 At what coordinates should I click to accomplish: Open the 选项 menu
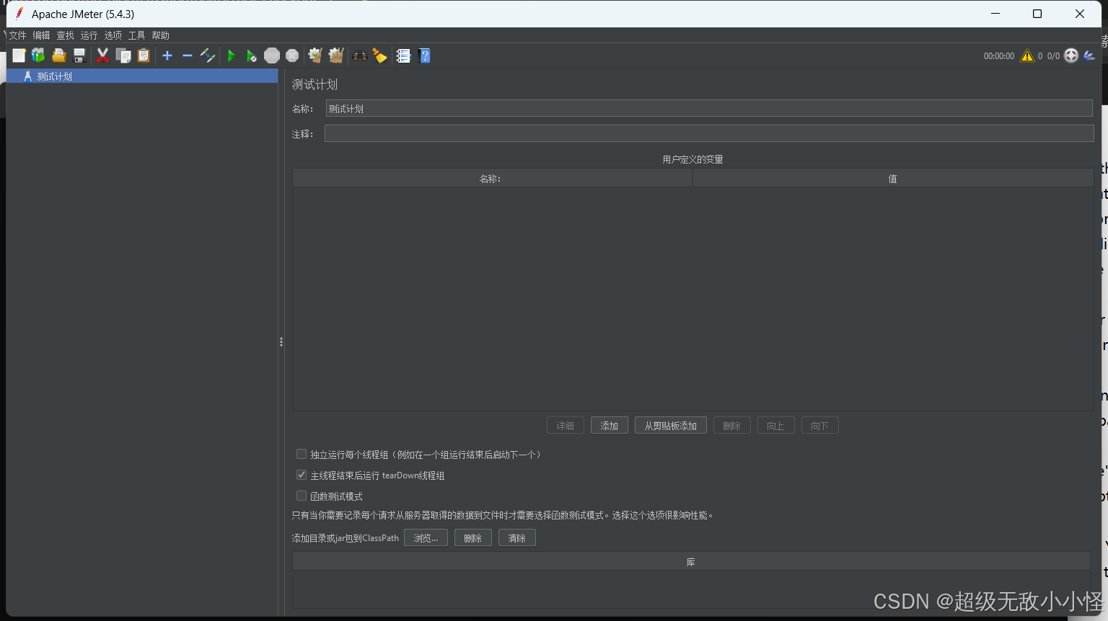tap(113, 35)
